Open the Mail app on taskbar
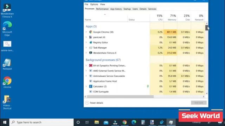The height and width of the screenshot is (126, 225). pyautogui.click(x=106, y=122)
